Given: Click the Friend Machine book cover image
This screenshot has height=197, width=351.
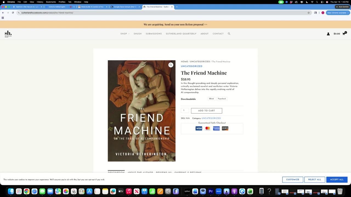Looking at the screenshot, I should click(141, 111).
